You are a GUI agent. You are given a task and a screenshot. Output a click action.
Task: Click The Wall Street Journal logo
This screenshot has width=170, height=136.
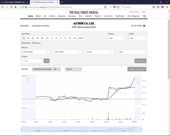[x=84, y=12]
